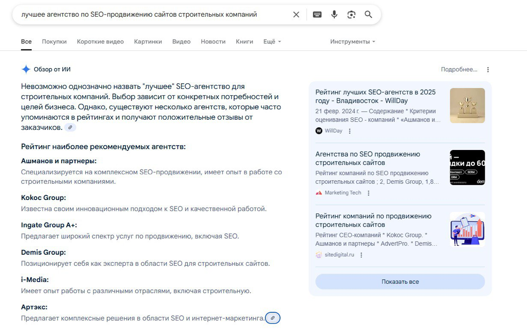The height and width of the screenshot is (332, 527).
Task: Submit search with the magnifying glass icon
Action: pyautogui.click(x=368, y=14)
